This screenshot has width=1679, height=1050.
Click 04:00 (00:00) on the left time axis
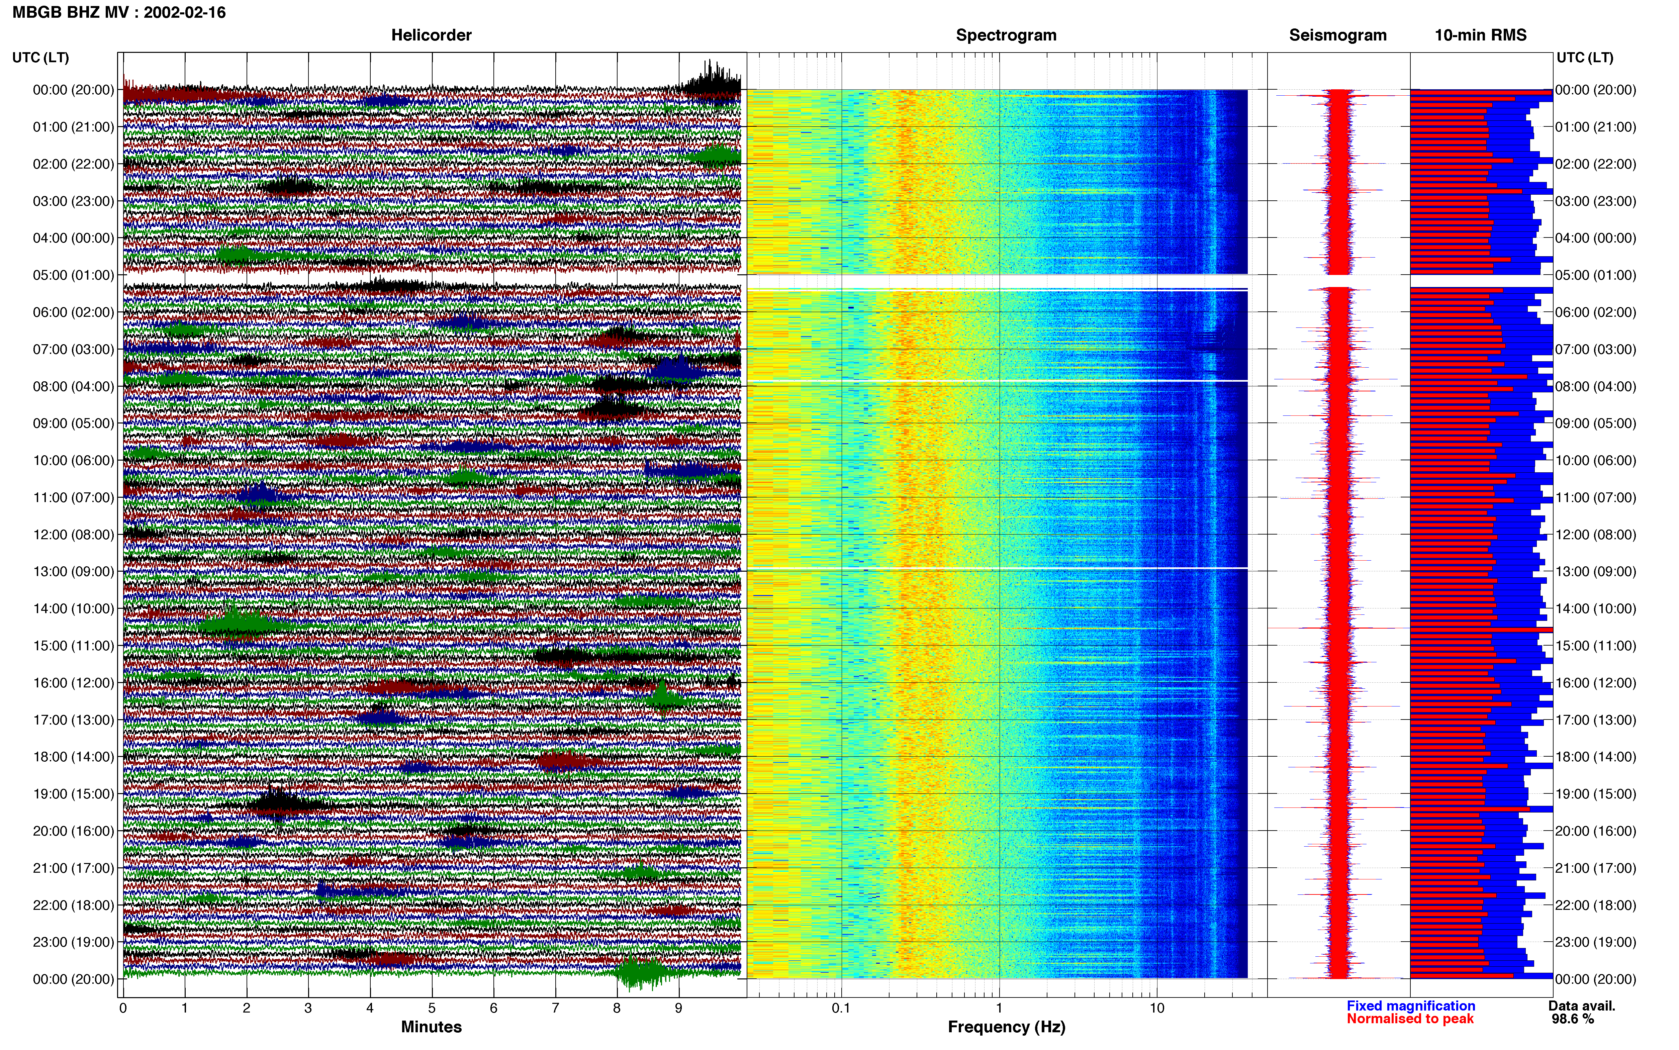coord(74,238)
